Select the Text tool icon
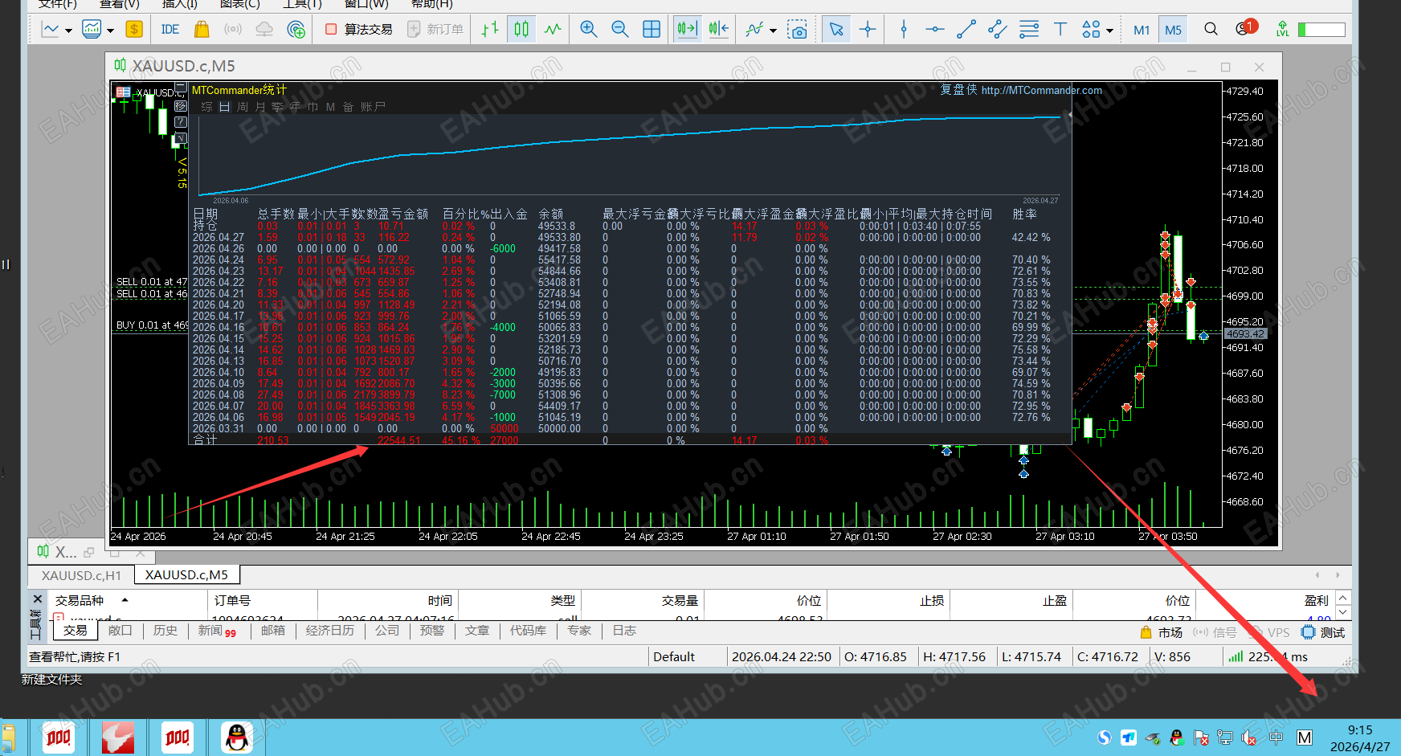Image resolution: width=1401 pixels, height=756 pixels. 1060,30
